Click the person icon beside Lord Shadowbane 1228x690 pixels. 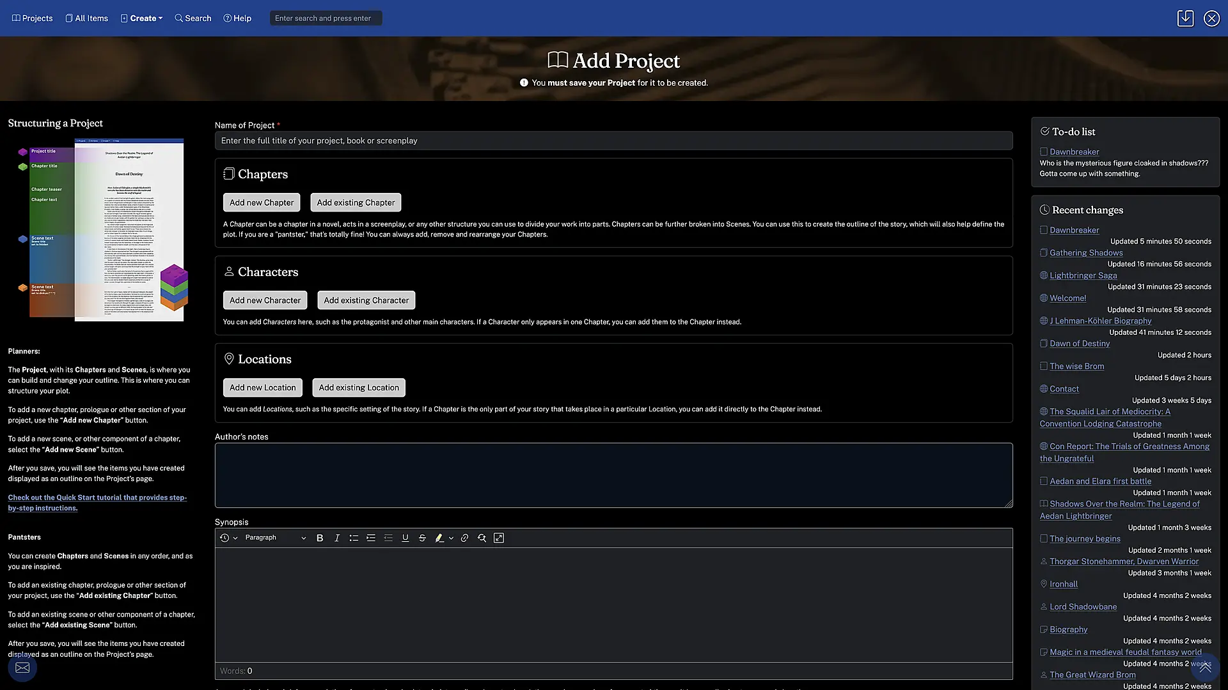pyautogui.click(x=1044, y=607)
